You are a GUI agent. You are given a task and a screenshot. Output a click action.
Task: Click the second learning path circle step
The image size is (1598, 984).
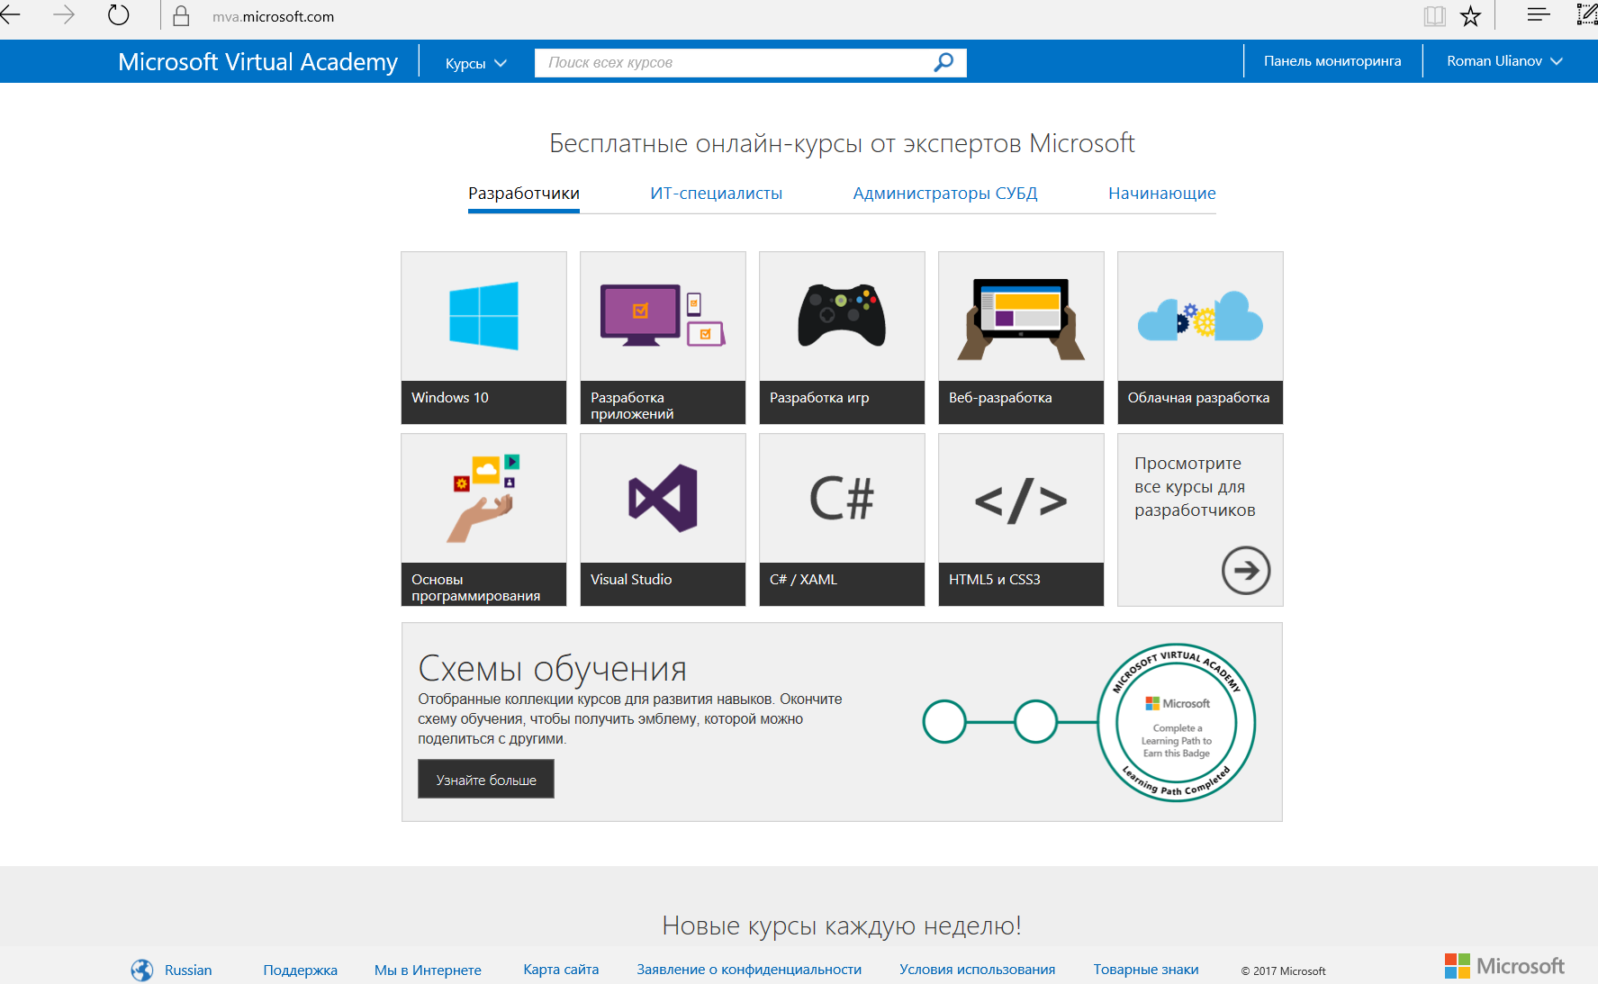[x=1035, y=722]
